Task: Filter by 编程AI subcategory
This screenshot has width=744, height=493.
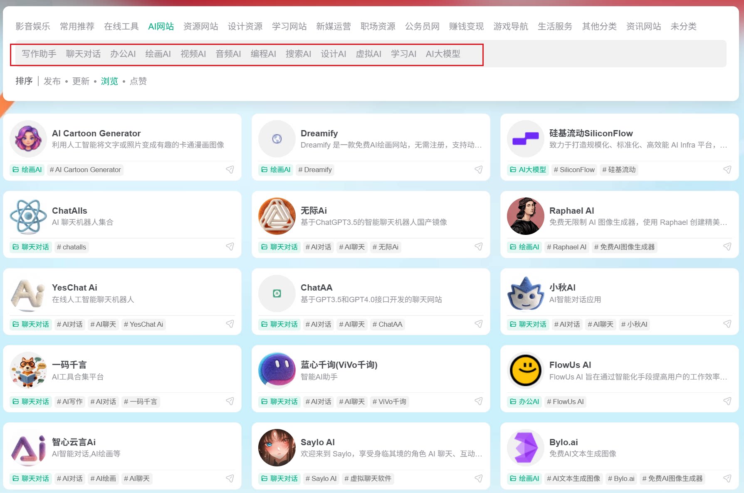Action: click(263, 54)
